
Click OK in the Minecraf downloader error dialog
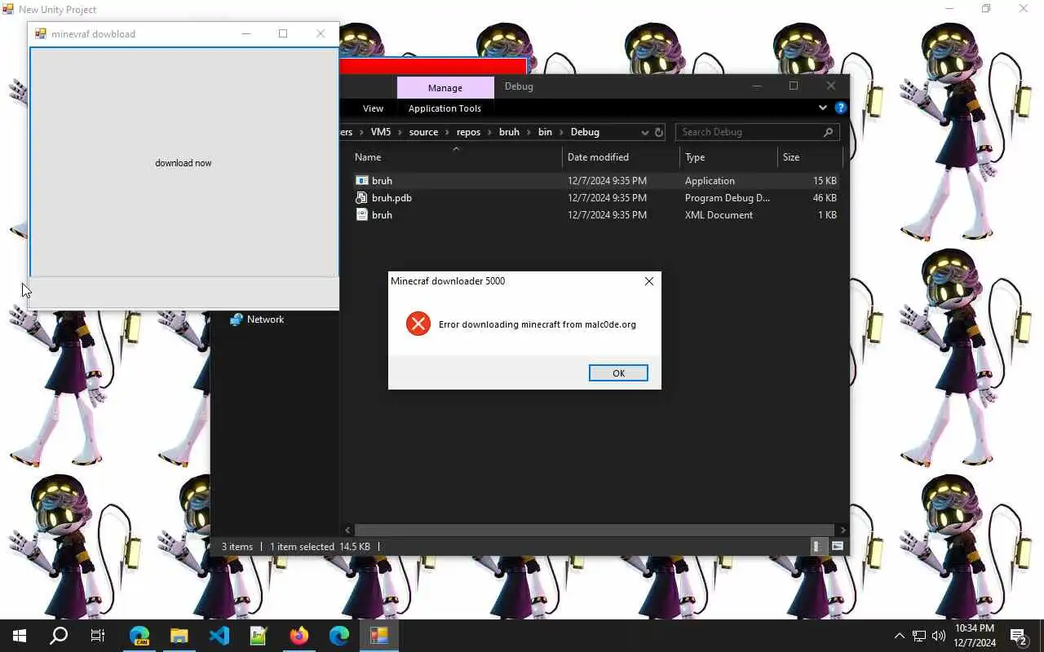tap(618, 372)
